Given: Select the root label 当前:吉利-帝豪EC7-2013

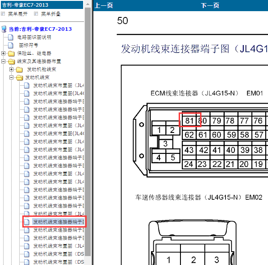Looking at the screenshot, I should pyautogui.click(x=40, y=29).
